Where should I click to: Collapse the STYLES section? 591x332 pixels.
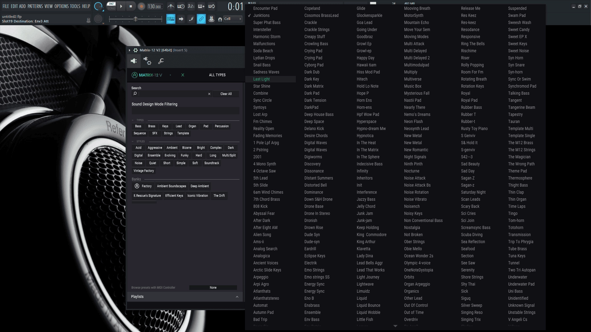click(133, 141)
